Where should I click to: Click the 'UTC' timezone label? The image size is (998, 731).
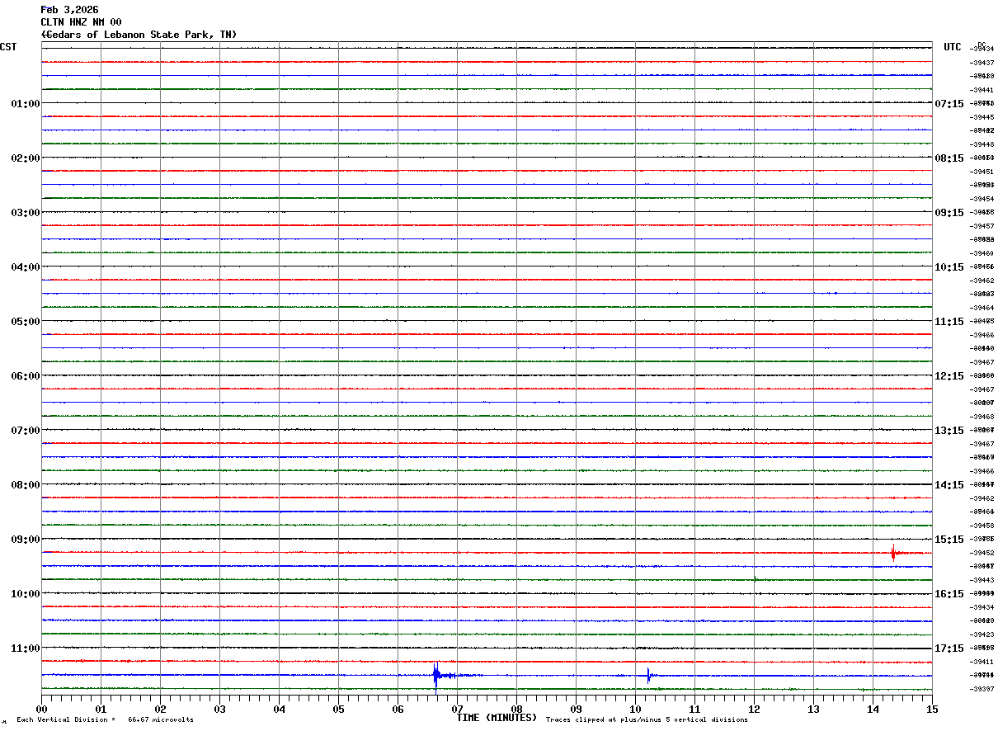point(953,47)
